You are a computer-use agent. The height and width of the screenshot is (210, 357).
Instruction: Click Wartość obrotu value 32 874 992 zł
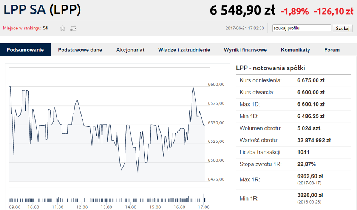(314, 141)
